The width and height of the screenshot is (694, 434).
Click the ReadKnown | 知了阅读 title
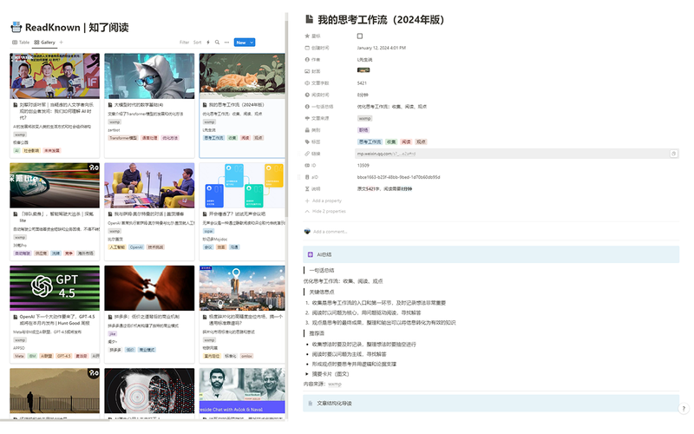pos(77,28)
